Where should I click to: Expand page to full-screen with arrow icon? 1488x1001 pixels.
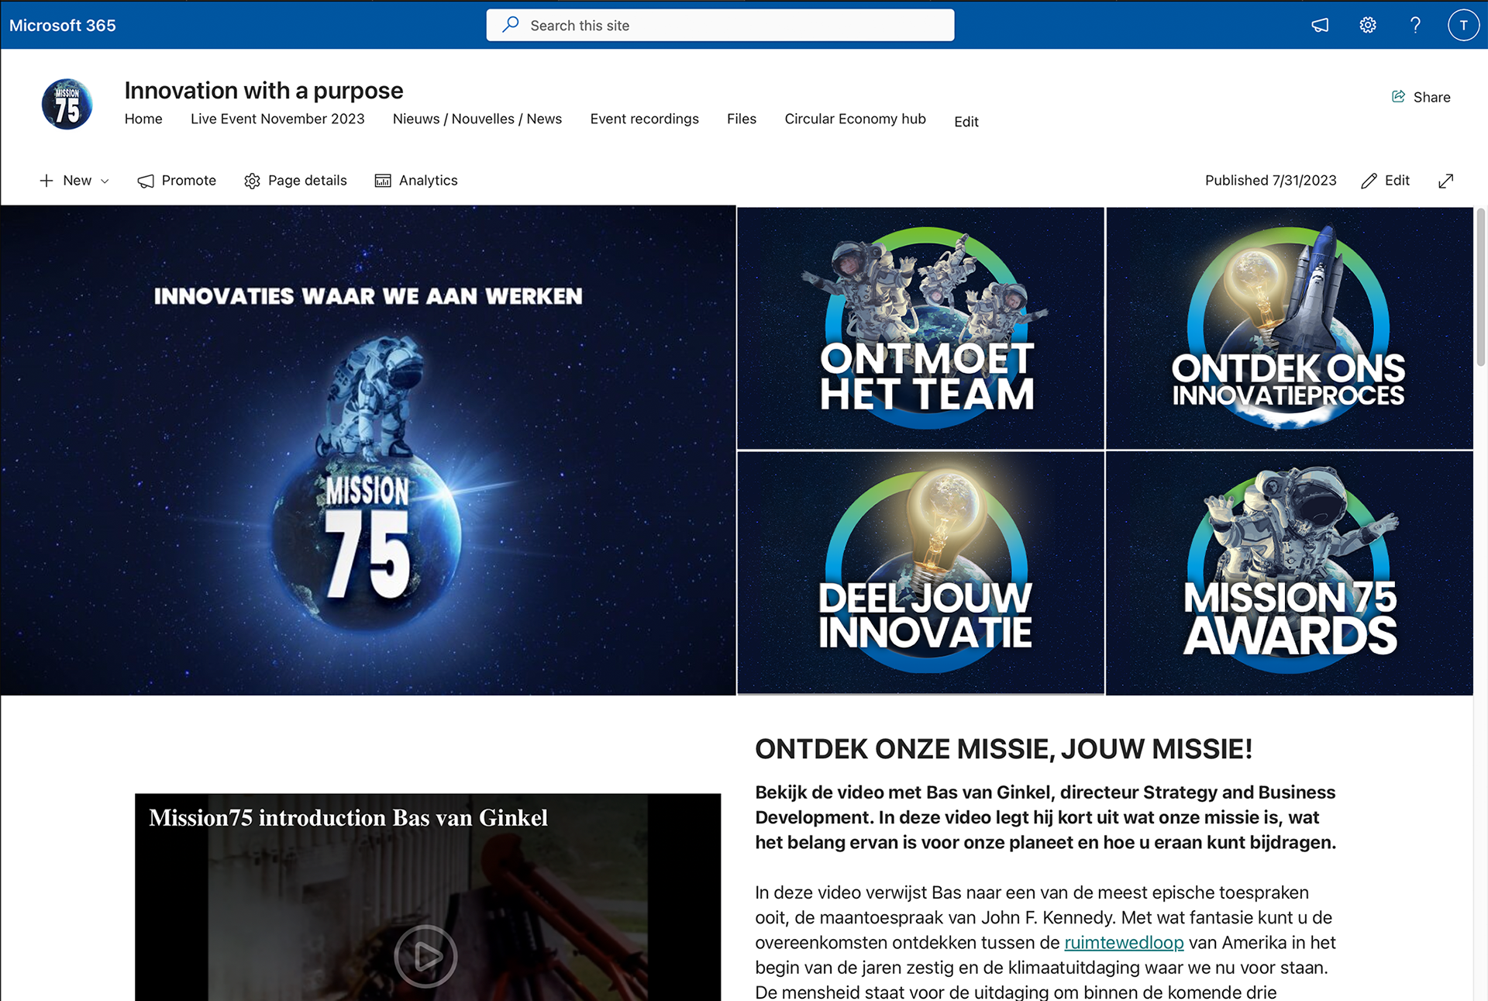pyautogui.click(x=1445, y=181)
